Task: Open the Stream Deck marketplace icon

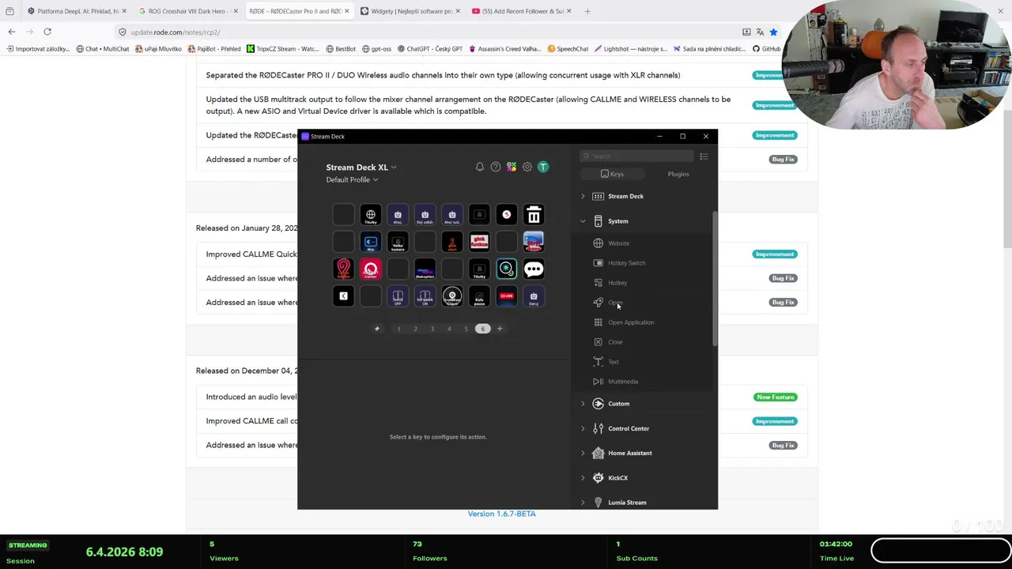Action: click(512, 167)
